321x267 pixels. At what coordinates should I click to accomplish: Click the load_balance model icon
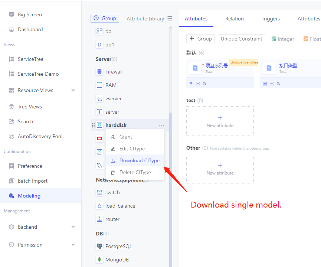[x=99, y=206]
